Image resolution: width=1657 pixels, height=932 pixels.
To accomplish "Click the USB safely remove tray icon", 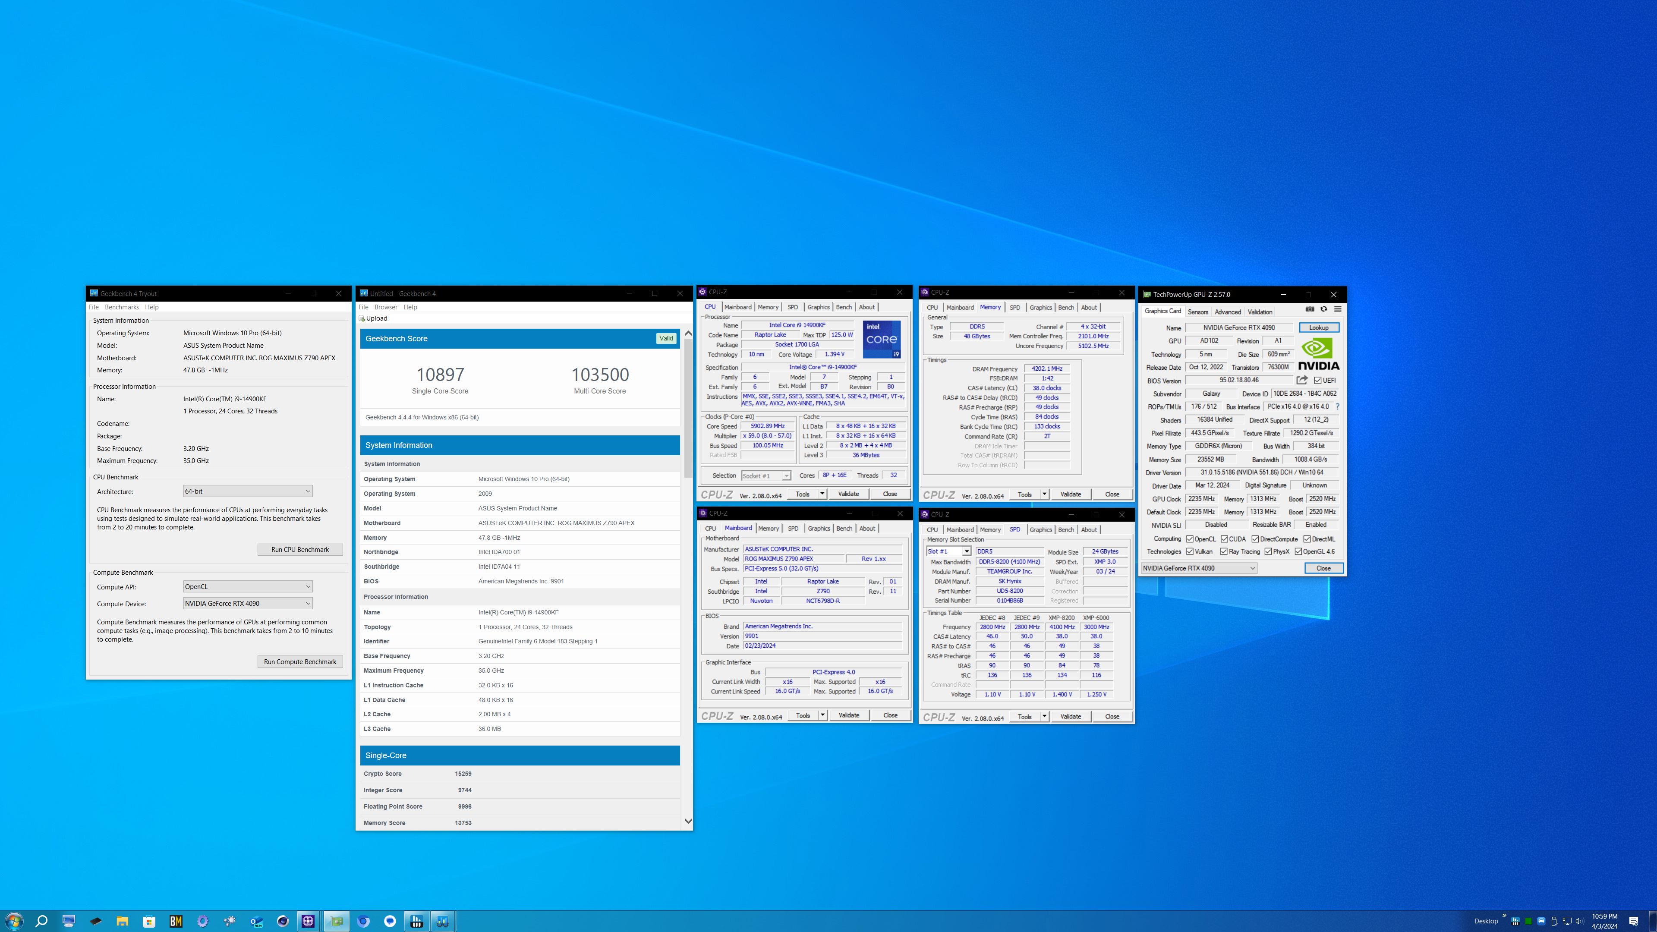I will (1554, 921).
